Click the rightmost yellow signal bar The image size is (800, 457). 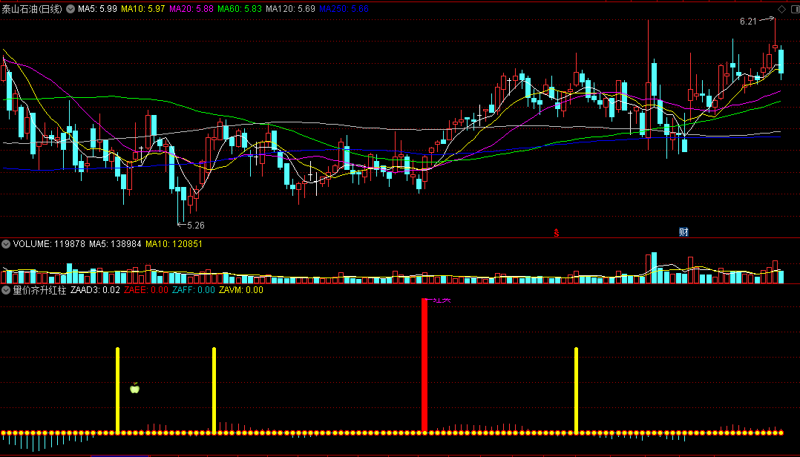pos(576,390)
